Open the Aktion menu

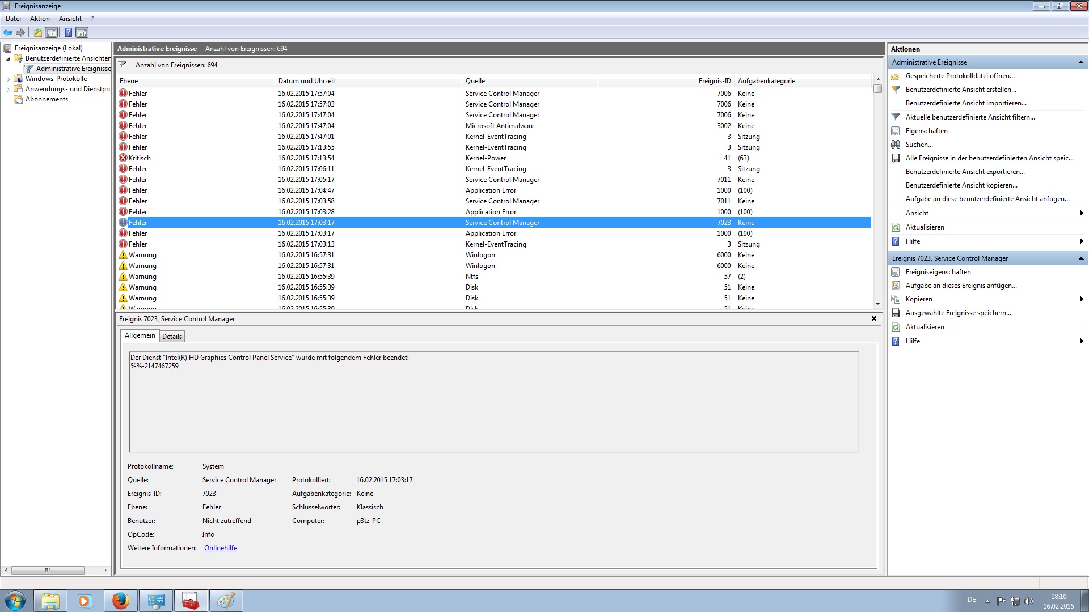[x=40, y=19]
